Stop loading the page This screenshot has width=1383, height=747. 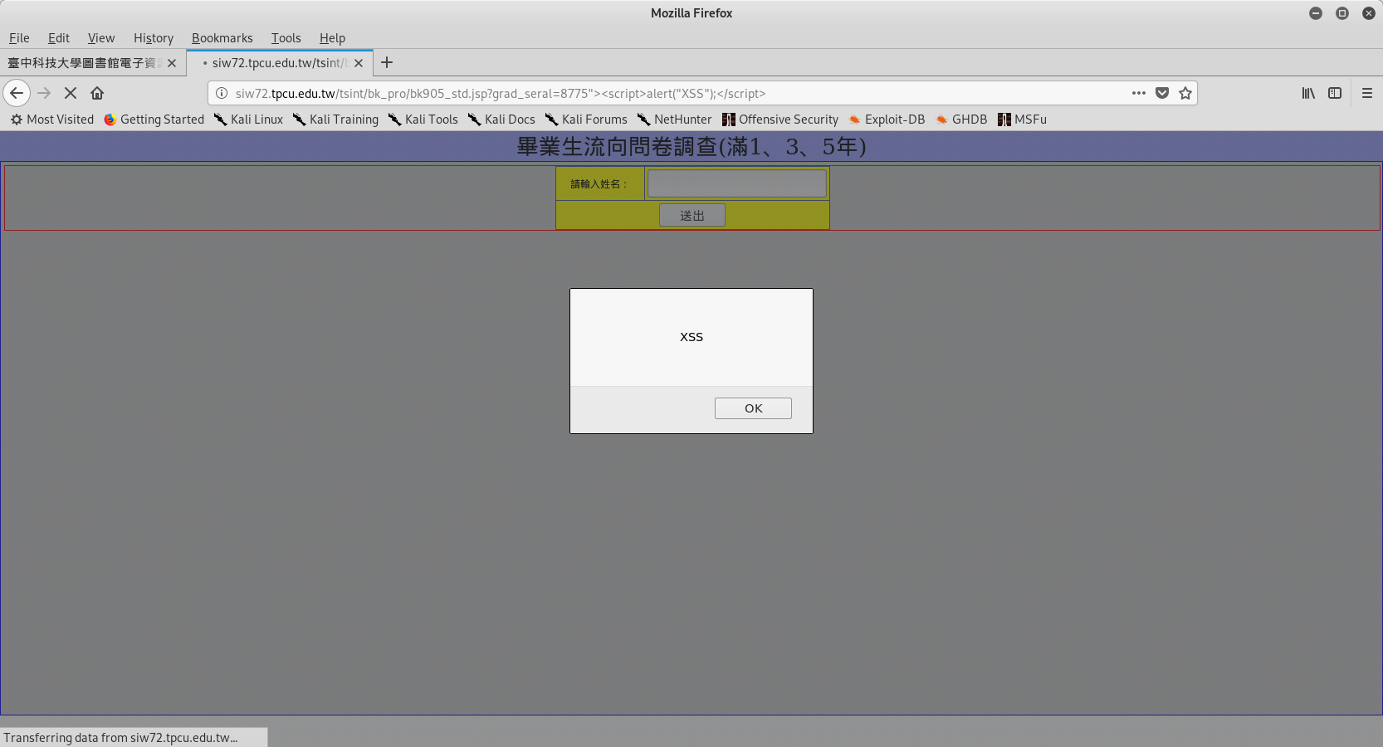coord(71,93)
